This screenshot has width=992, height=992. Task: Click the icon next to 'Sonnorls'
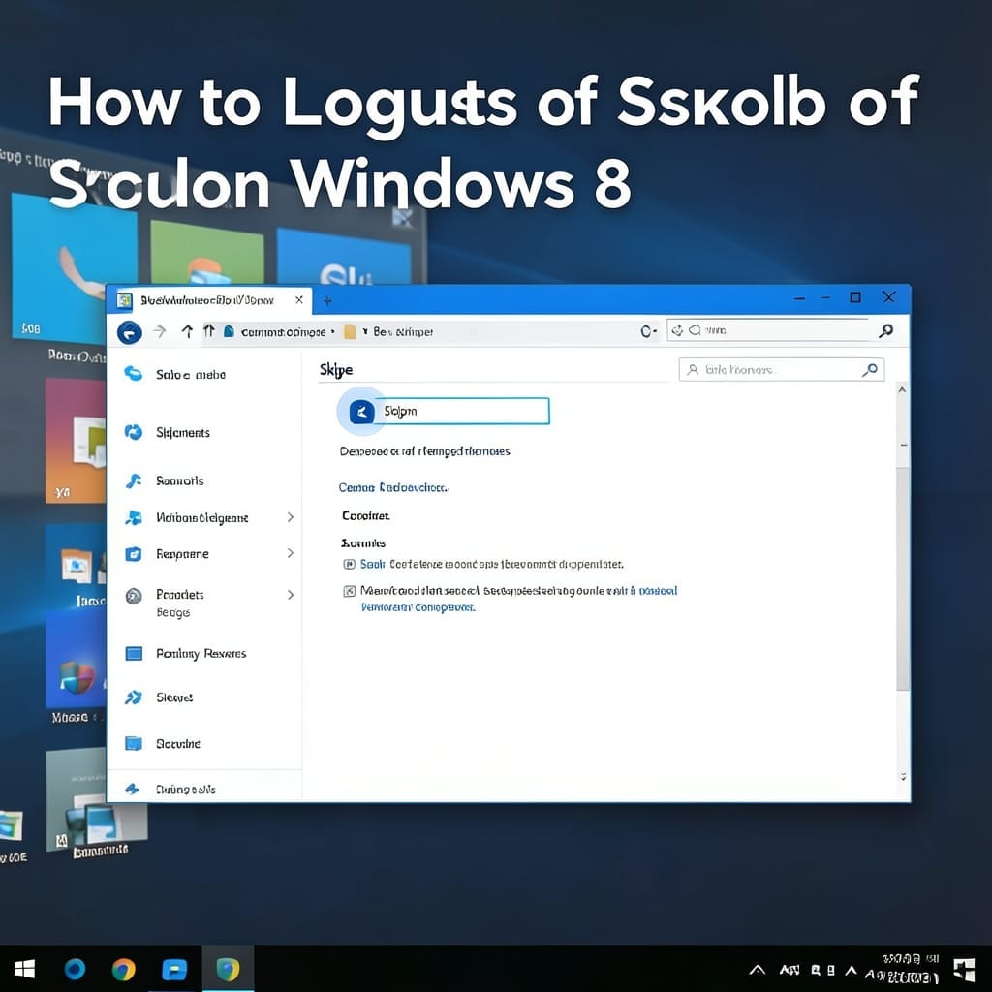click(133, 480)
